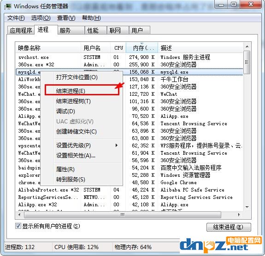
Task: Sort by 映像名称 column header
Action: coord(48,48)
